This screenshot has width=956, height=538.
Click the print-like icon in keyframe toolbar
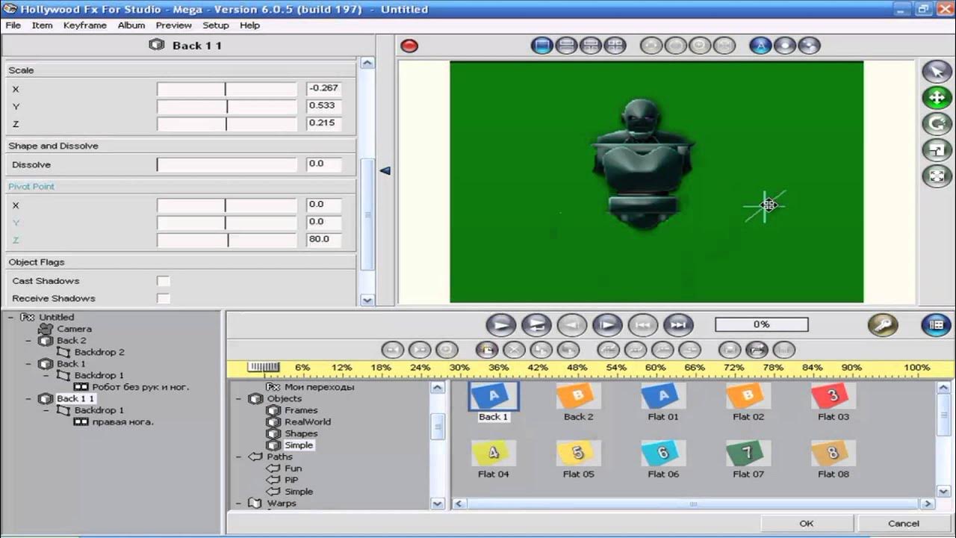tap(757, 349)
